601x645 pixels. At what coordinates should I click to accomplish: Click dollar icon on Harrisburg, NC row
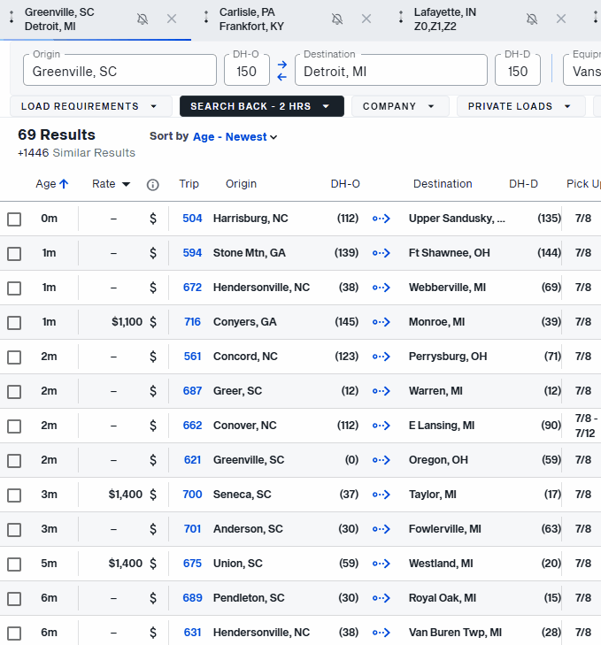click(x=153, y=219)
